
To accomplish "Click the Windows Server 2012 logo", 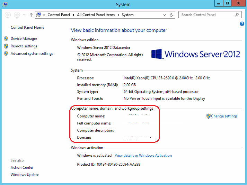I will click(195, 54).
